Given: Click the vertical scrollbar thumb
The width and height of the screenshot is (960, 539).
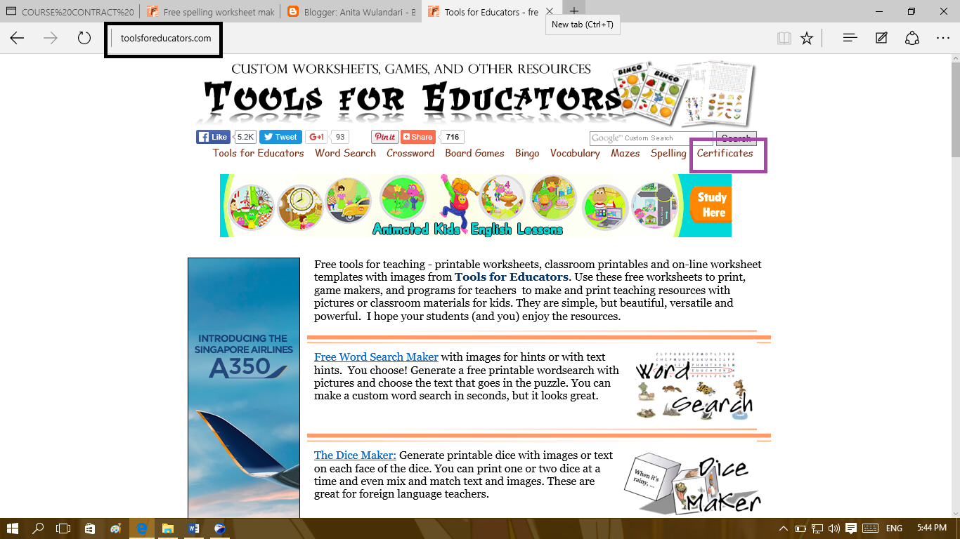Looking at the screenshot, I should pos(956,109).
